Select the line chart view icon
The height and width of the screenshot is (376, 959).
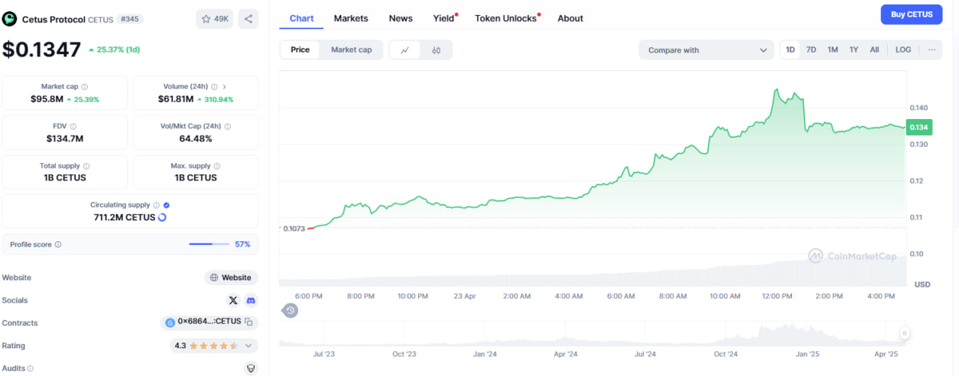pyautogui.click(x=405, y=50)
